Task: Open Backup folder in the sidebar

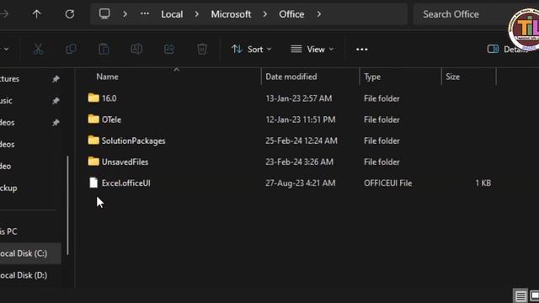Action: click(x=8, y=188)
